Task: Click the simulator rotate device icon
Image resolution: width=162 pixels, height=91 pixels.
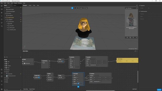Action: (x=133, y=38)
